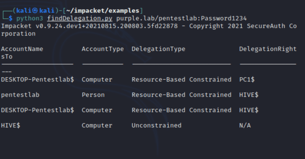Click the pentestlab account name in the Person row

click(20, 95)
